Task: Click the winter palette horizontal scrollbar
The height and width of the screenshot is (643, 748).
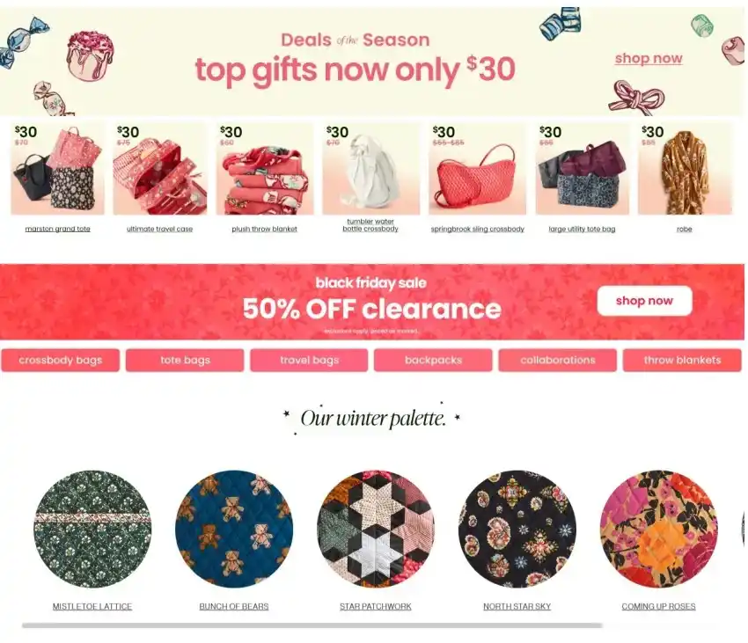Action: click(312, 625)
